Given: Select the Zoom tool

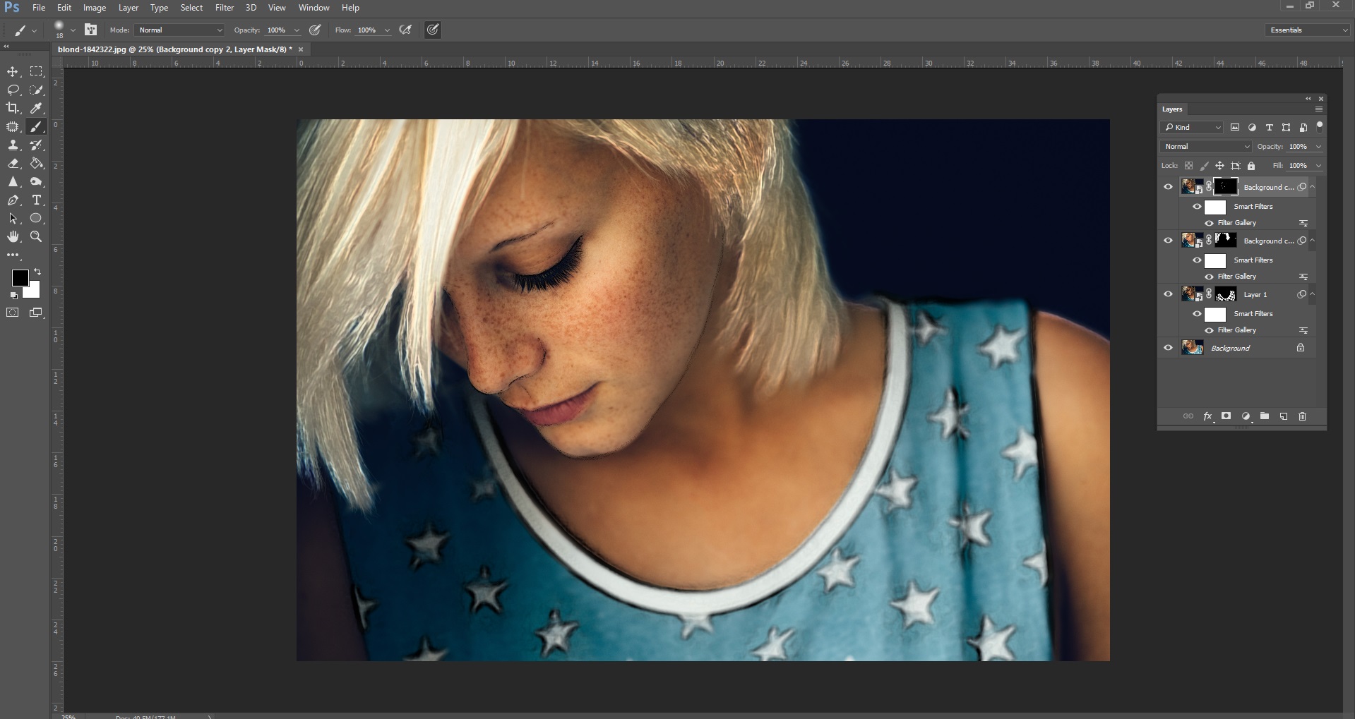Looking at the screenshot, I should pos(37,237).
